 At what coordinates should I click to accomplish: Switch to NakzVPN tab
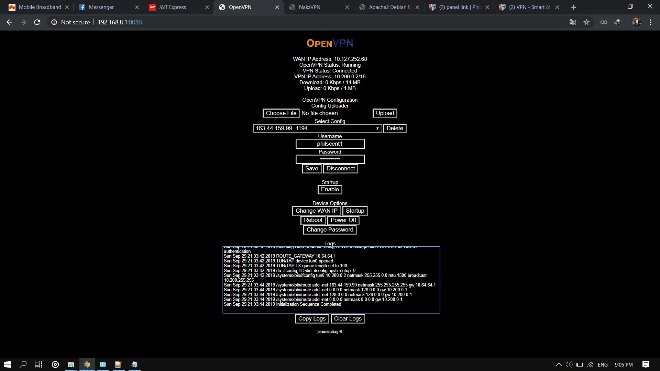click(309, 7)
